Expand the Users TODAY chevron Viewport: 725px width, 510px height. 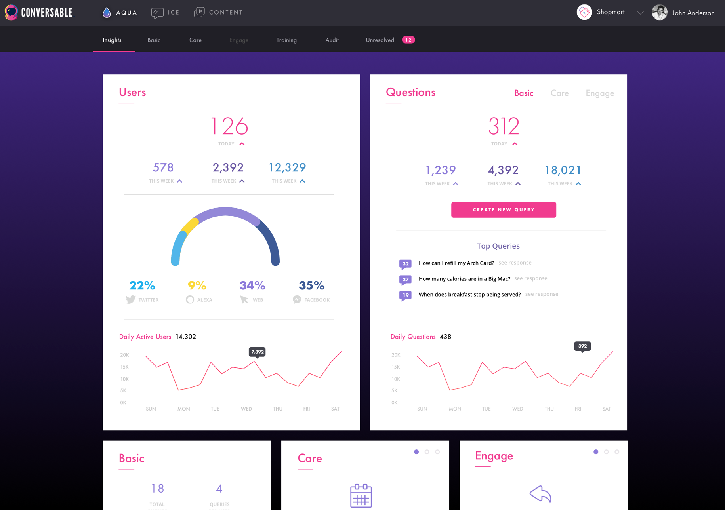[x=242, y=144]
